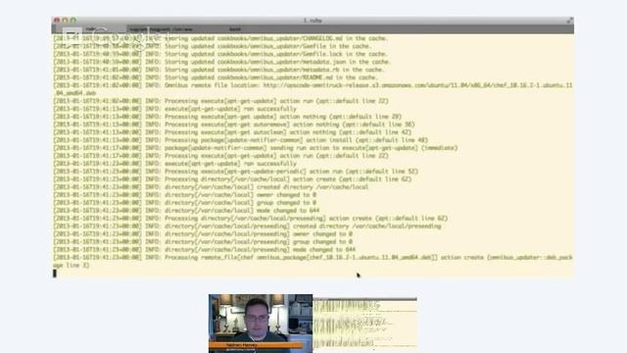The height and width of the screenshot is (353, 627).
Task: Open the bash terminal tab
Action: tap(235, 29)
